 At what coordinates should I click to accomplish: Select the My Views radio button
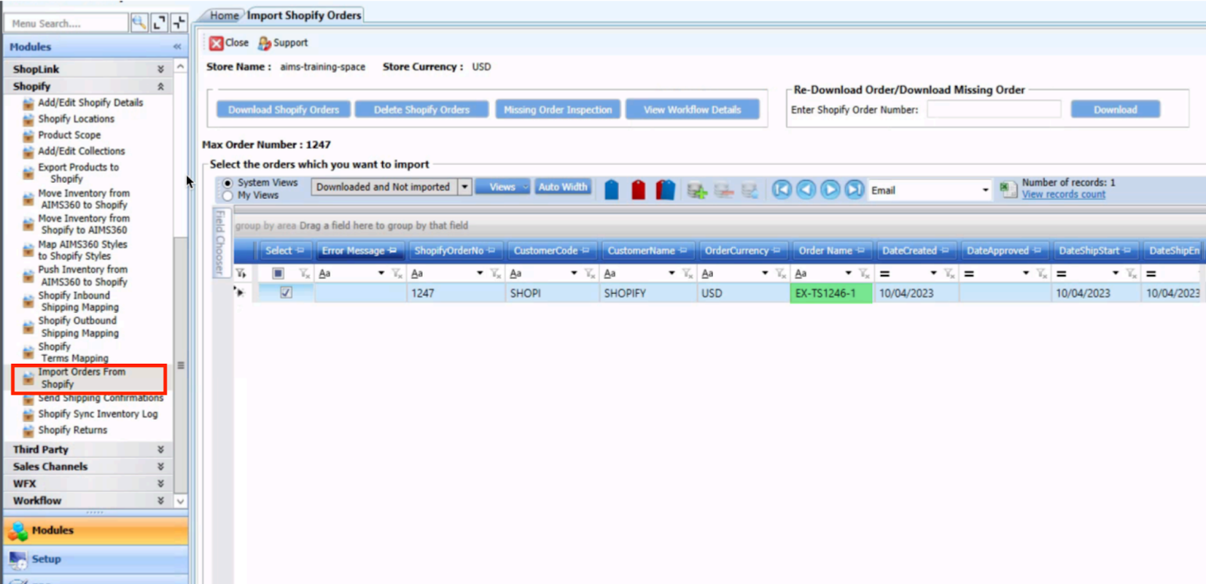click(x=228, y=196)
